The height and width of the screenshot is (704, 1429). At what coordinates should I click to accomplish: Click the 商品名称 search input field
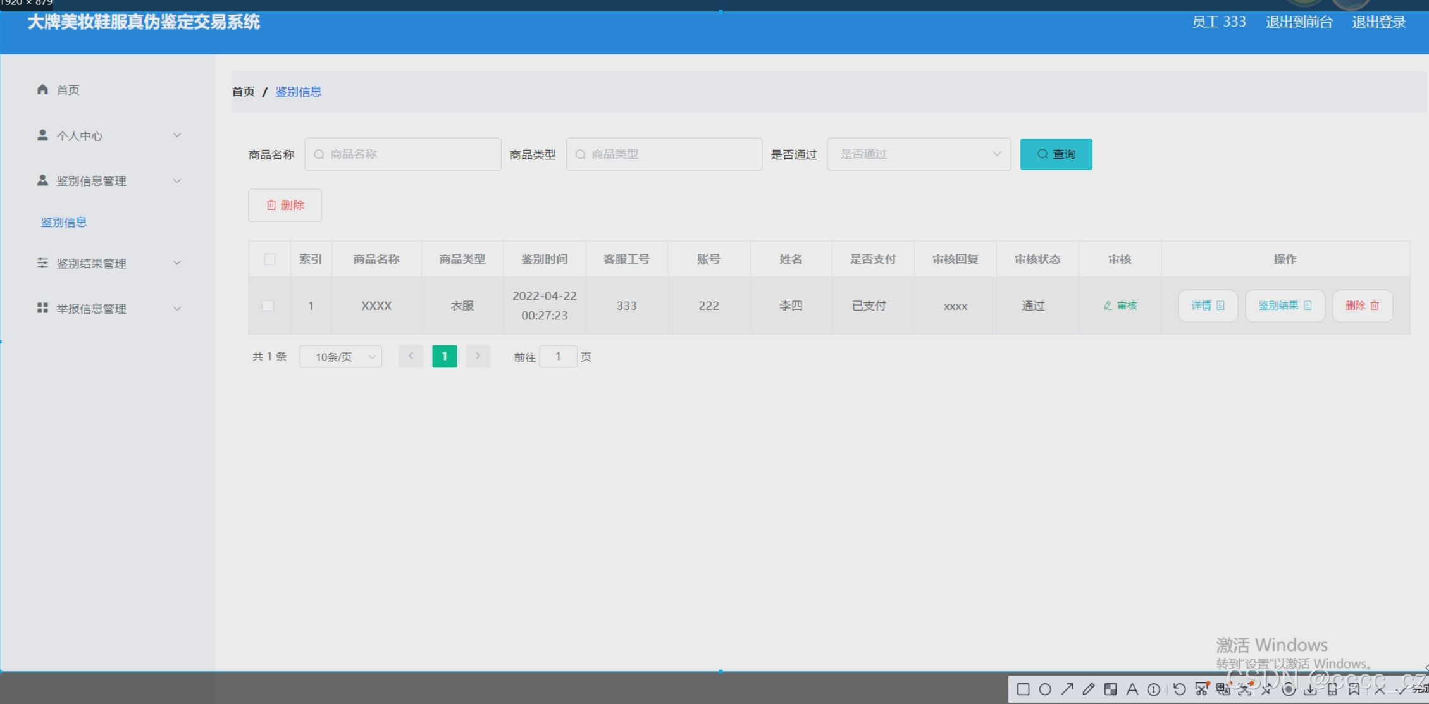[x=403, y=154]
